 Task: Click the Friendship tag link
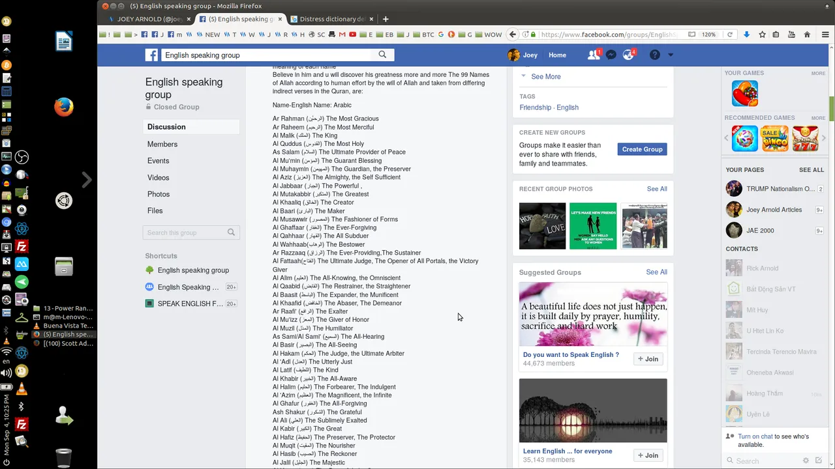point(536,107)
